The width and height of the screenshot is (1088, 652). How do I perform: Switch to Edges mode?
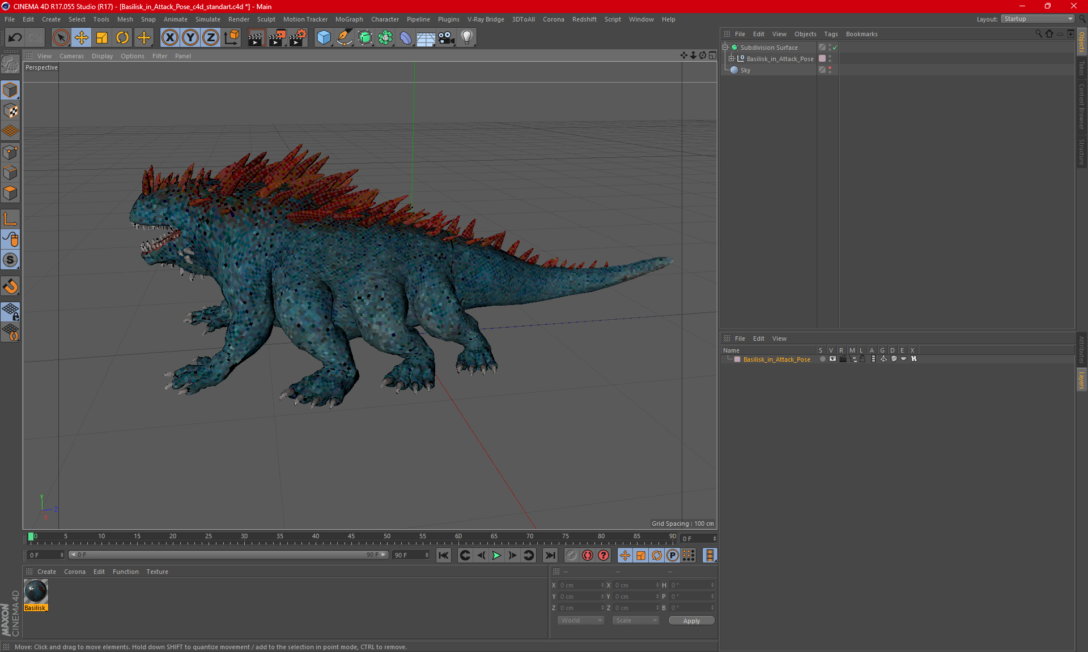tap(10, 173)
